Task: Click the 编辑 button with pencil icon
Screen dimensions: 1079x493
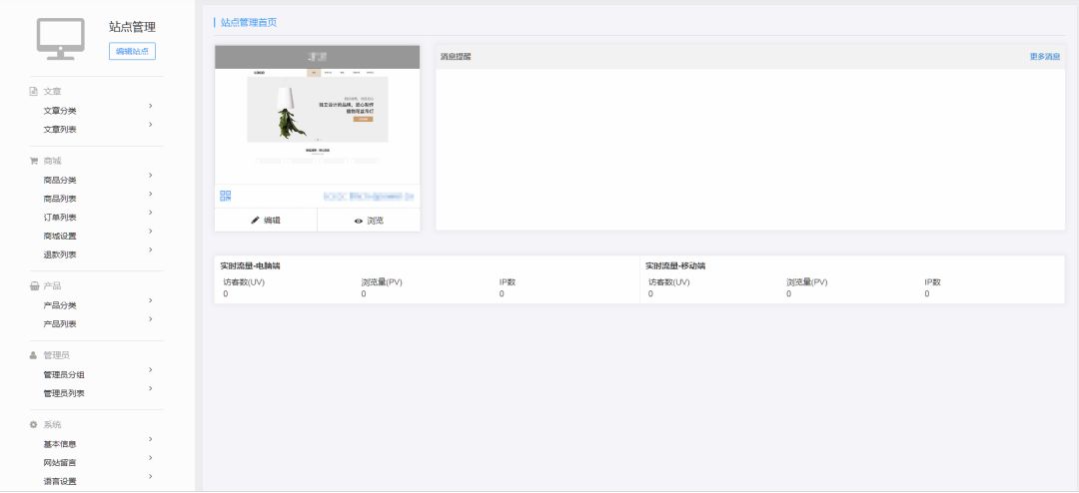Action: click(x=266, y=221)
